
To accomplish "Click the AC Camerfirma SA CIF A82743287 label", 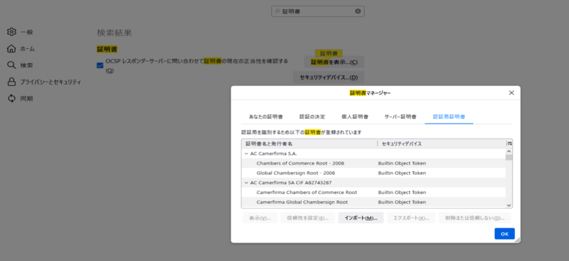I will (x=291, y=183).
